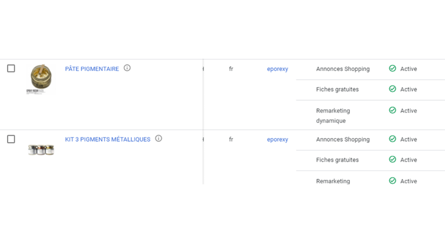Click green check for PÂTE PIGMENTAIRE Remarketing dynamique
Screen dimensions: 445x250
(392, 110)
